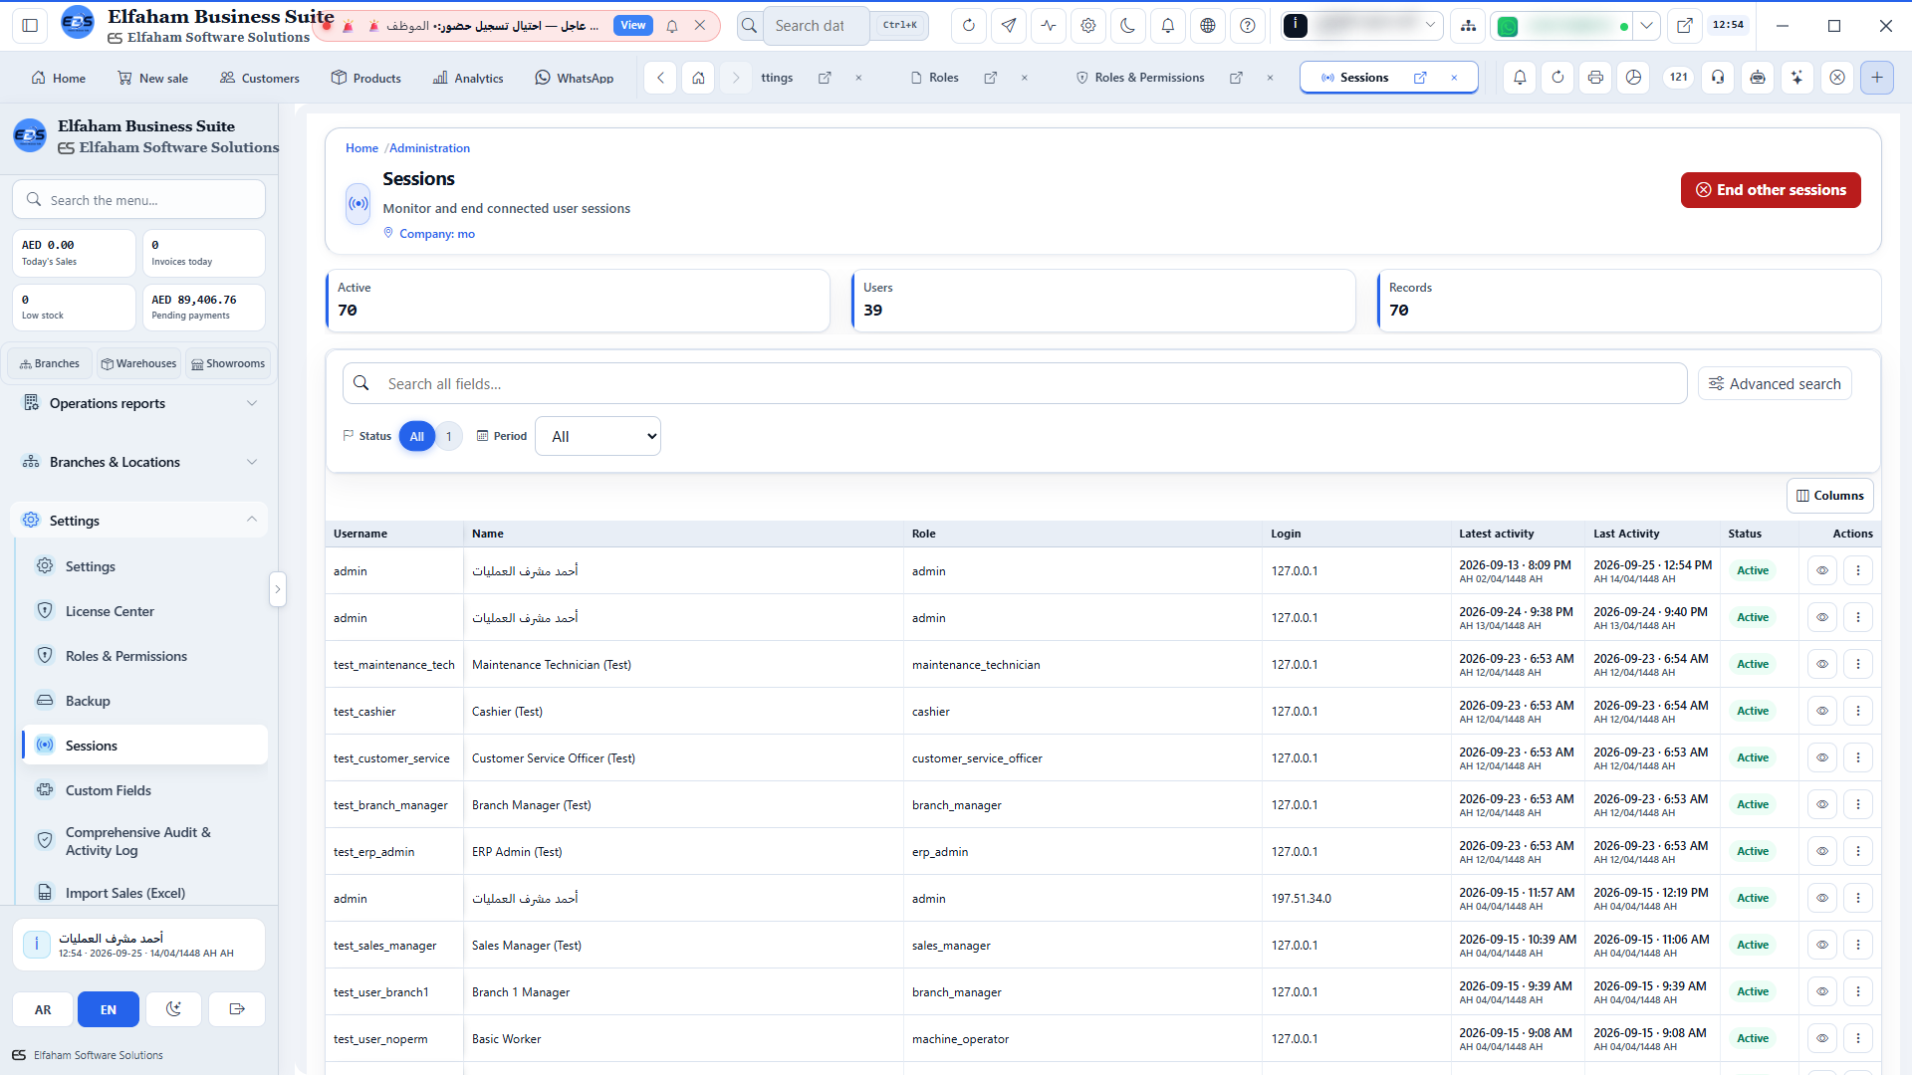Open actions menu for test_cashier row
The width and height of the screenshot is (1912, 1075).
pos(1858,711)
